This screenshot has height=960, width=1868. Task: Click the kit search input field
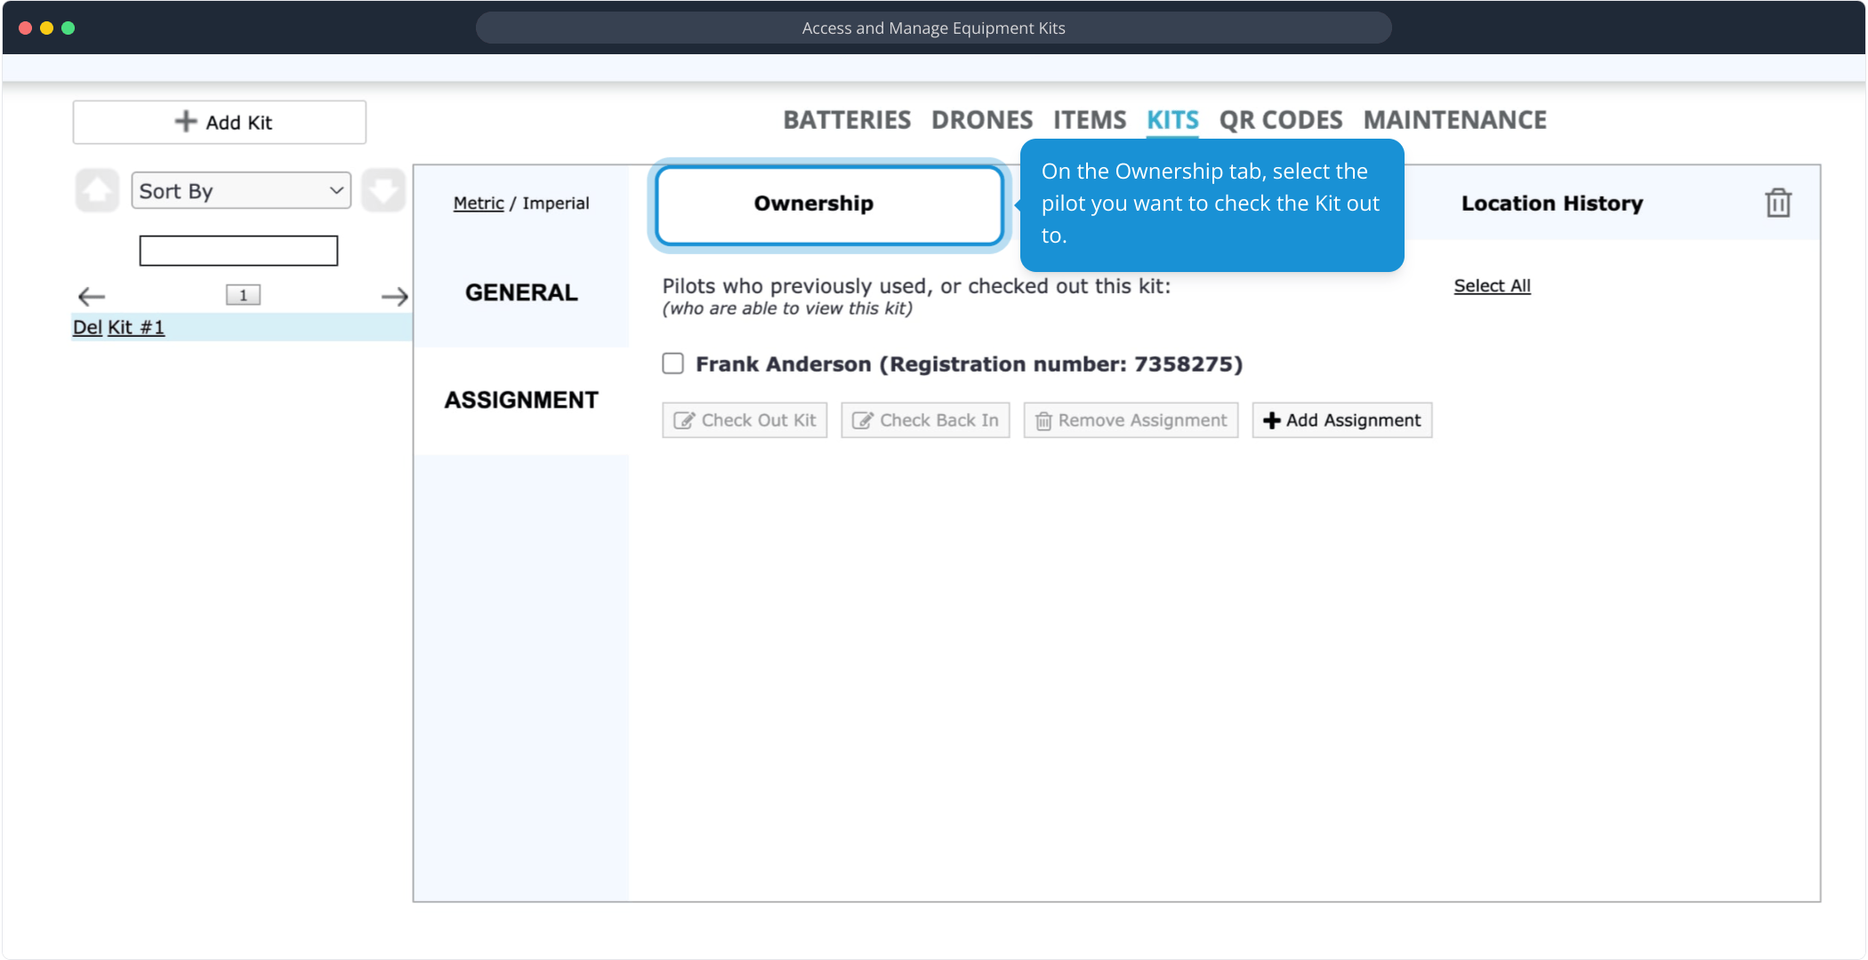pyautogui.click(x=238, y=251)
